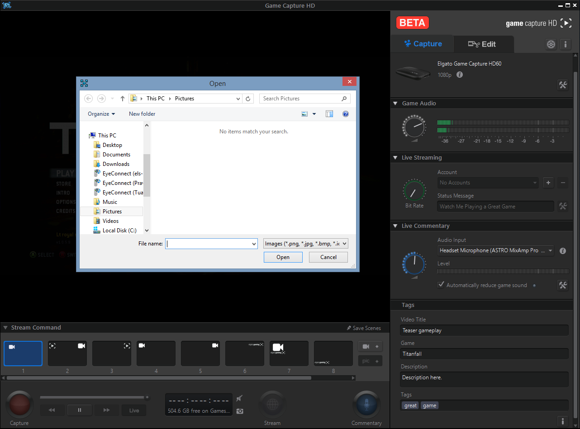Open the Audio Input device dropdown
The width and height of the screenshot is (580, 429).
[496, 250]
